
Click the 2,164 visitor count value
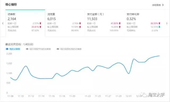tap(12, 19)
